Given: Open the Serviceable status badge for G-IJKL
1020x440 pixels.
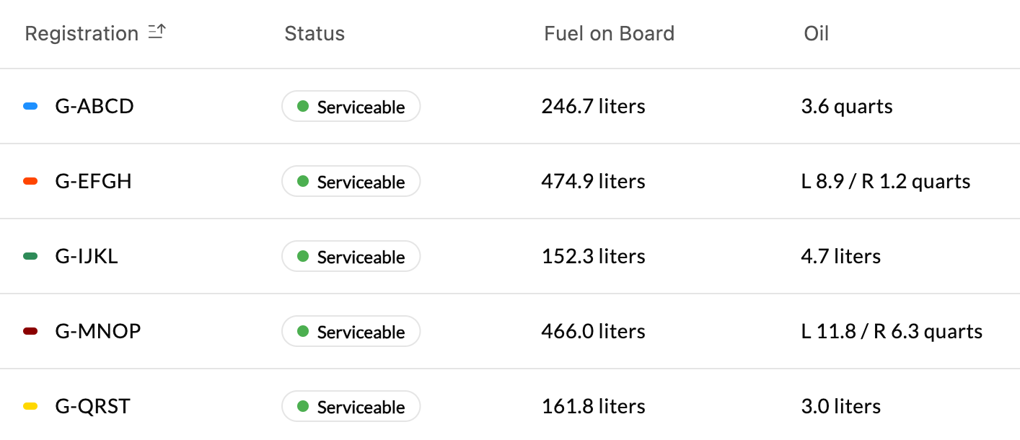Looking at the screenshot, I should [351, 257].
